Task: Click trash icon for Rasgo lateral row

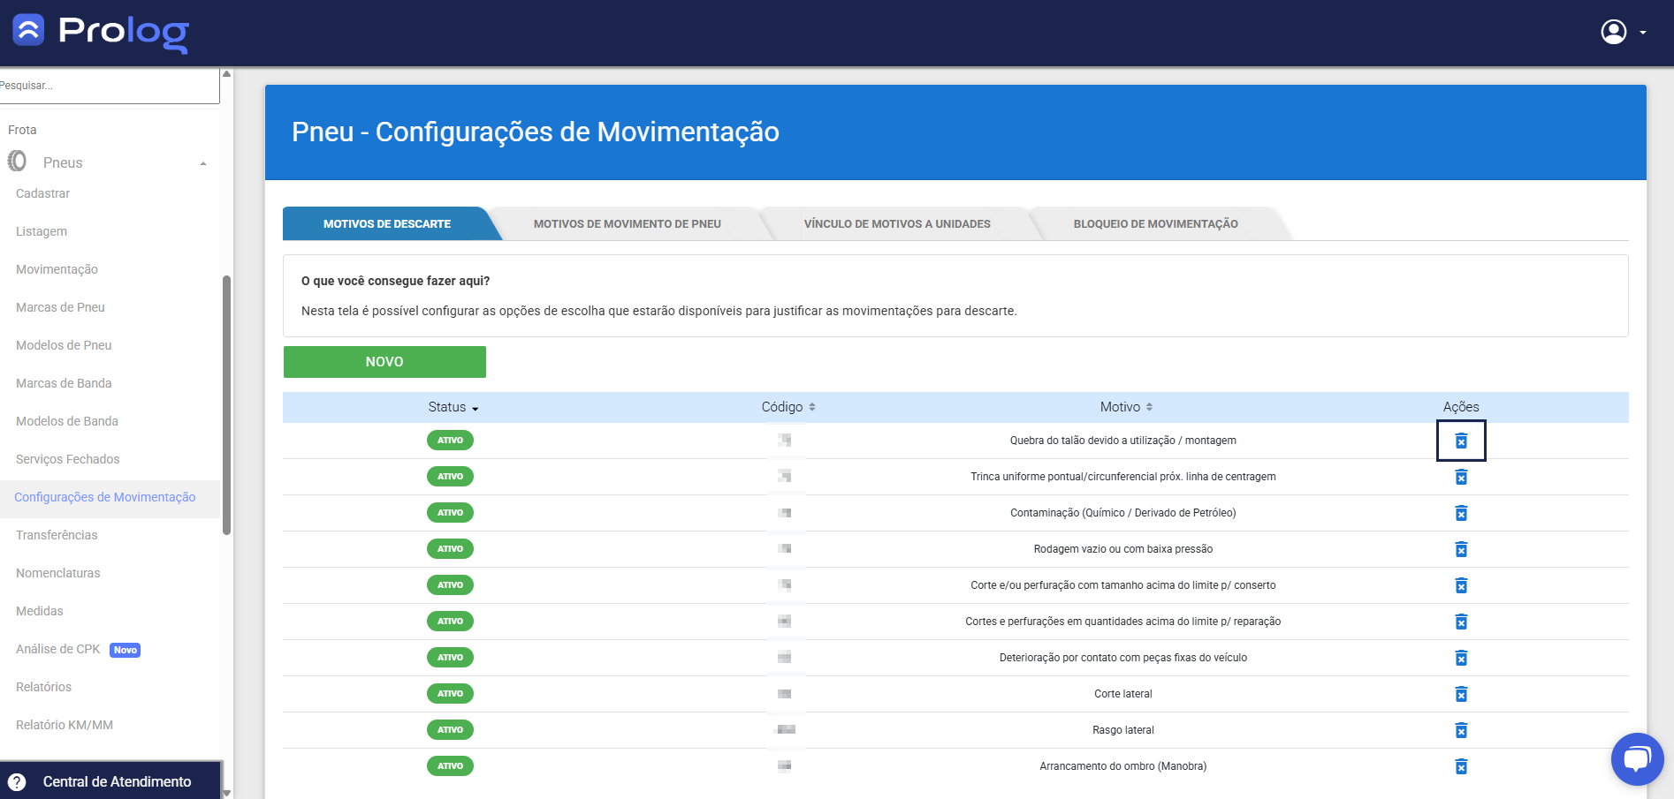Action: pyautogui.click(x=1461, y=730)
